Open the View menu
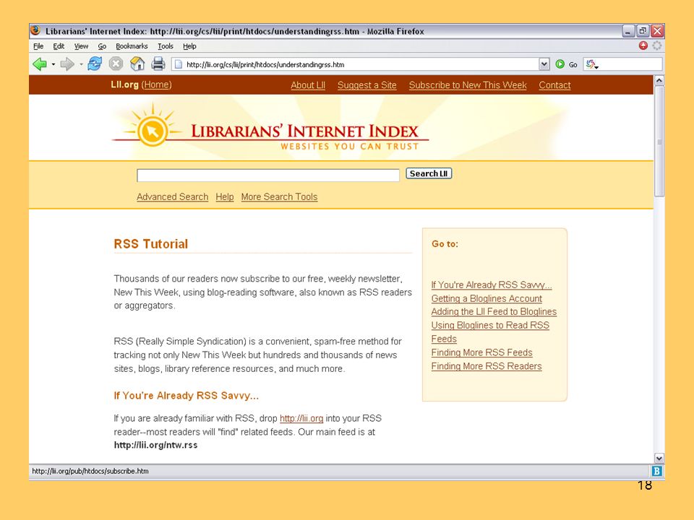The image size is (694, 520). 81,46
